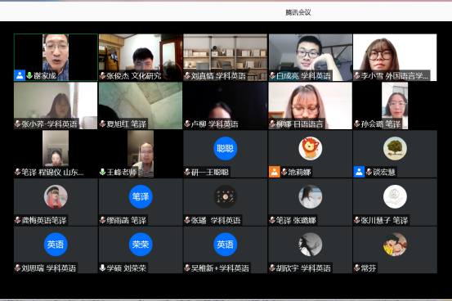Select 李小雪 video tile
452x301 pixels.
(395, 57)
